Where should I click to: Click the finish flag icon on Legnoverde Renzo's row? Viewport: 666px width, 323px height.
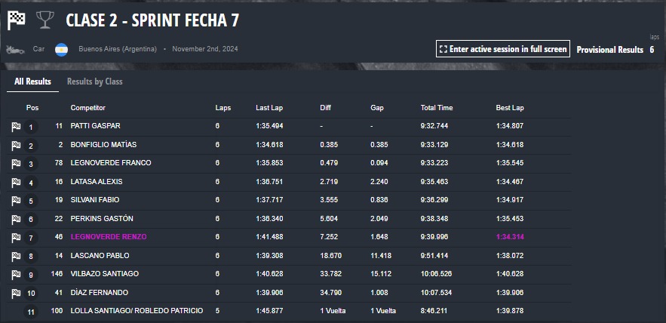pos(16,237)
